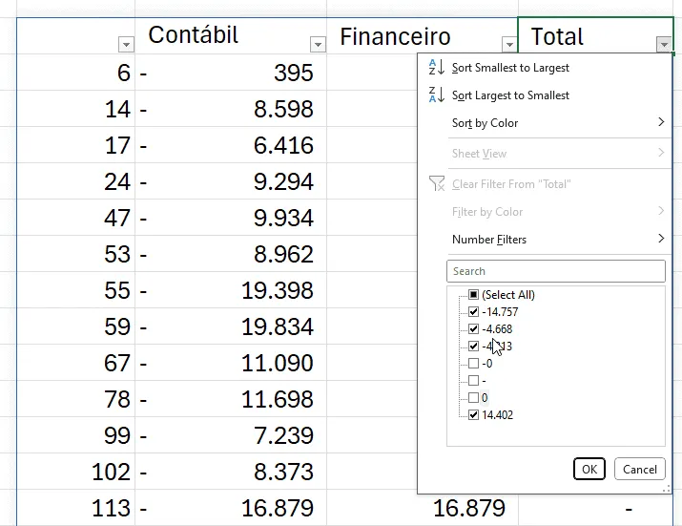
Task: Uncheck the -4.668 filter value
Action: [474, 328]
